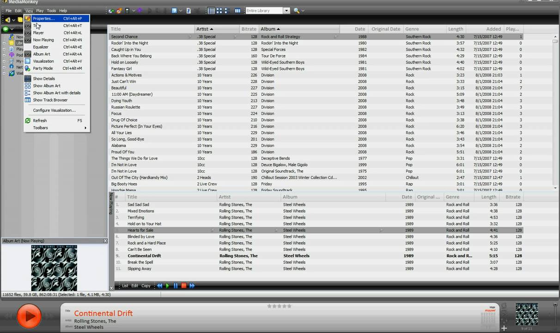
Task: Toggle Player visibility in View menu
Action: click(x=56, y=33)
